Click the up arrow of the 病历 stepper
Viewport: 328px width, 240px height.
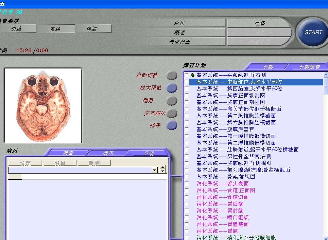tap(162, 167)
